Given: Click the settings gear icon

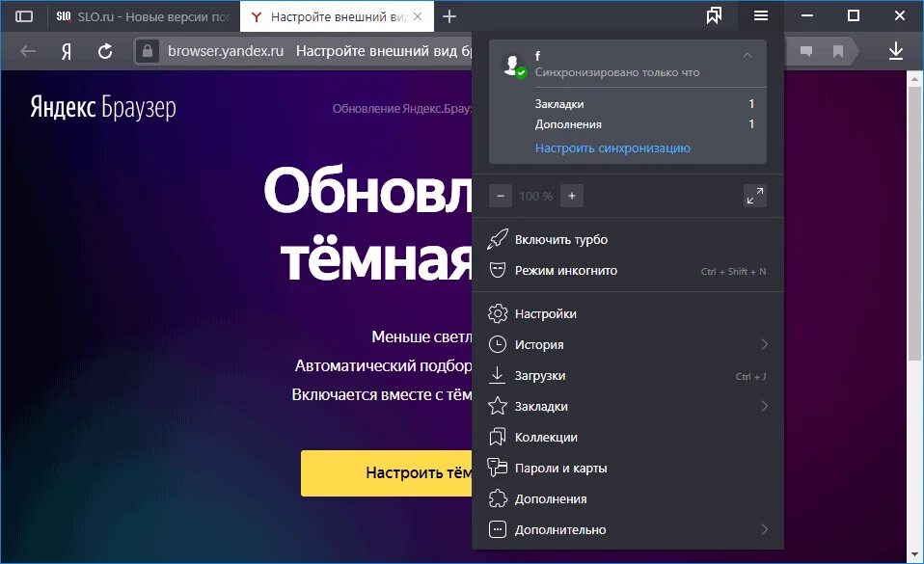Looking at the screenshot, I should pos(498,313).
